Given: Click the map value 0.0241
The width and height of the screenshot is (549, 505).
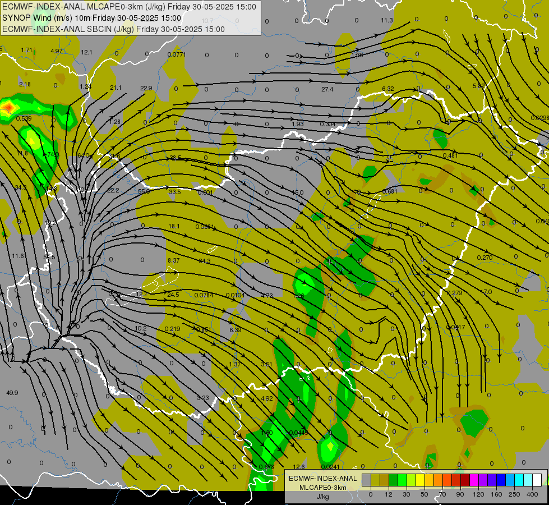Looking at the screenshot, I should pos(330,466).
